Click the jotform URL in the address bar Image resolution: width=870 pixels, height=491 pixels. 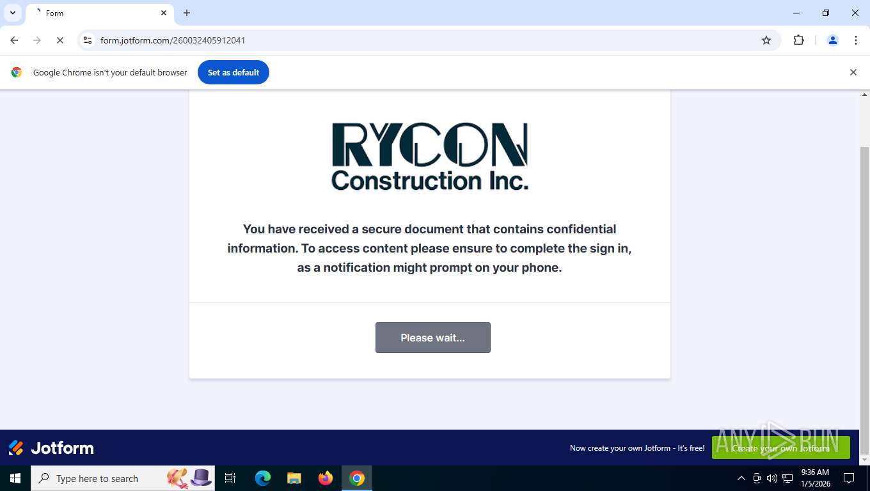click(173, 40)
